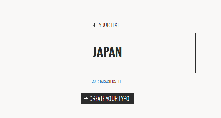
Task: Click the word LEFT in the counter
Action: click(x=120, y=82)
